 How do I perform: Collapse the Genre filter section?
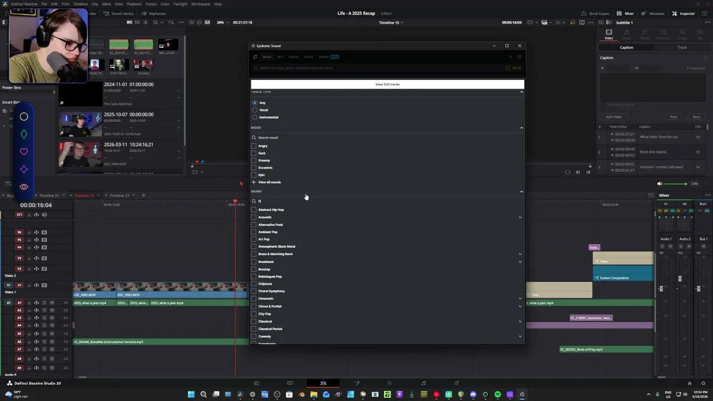pos(521,192)
